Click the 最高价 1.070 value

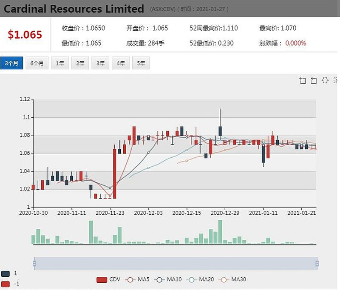tap(289, 28)
